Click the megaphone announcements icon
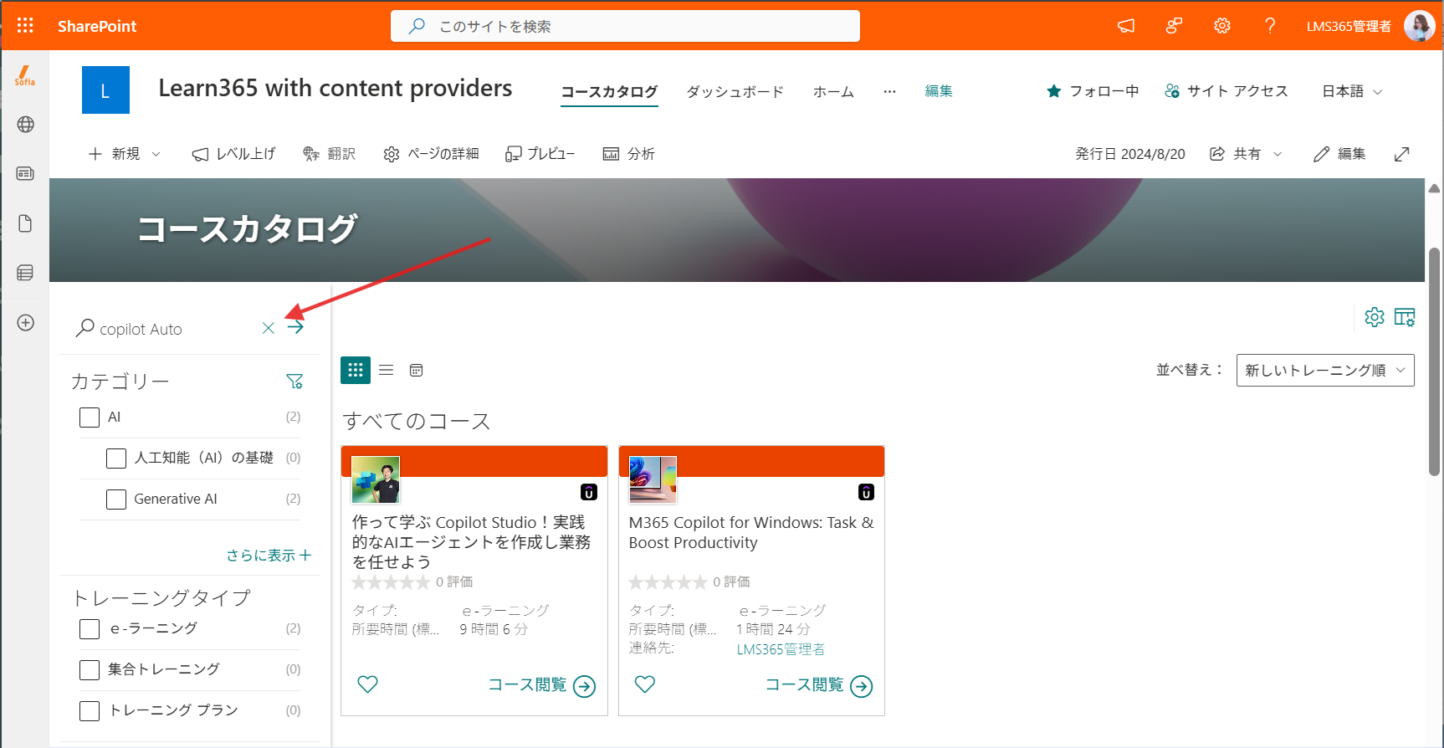 pyautogui.click(x=1126, y=26)
